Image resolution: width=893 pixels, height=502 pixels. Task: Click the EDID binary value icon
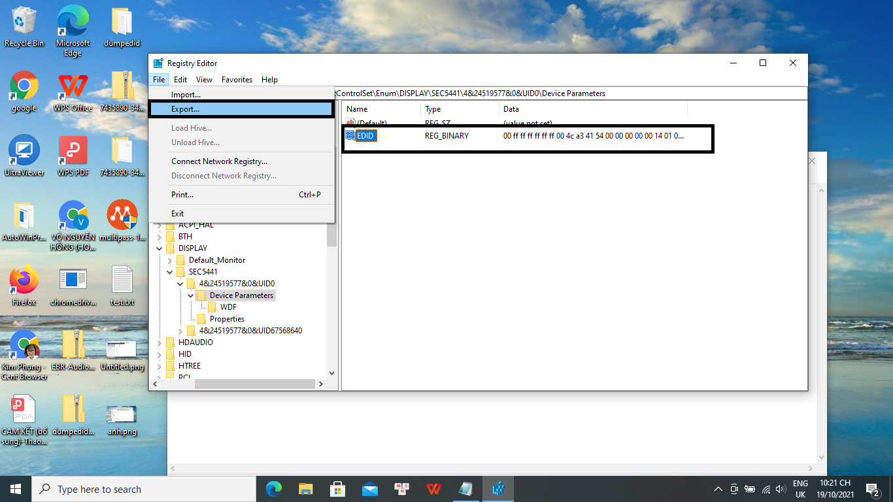click(x=350, y=136)
